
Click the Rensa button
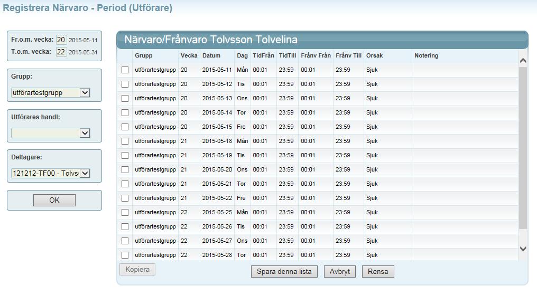[x=378, y=271]
